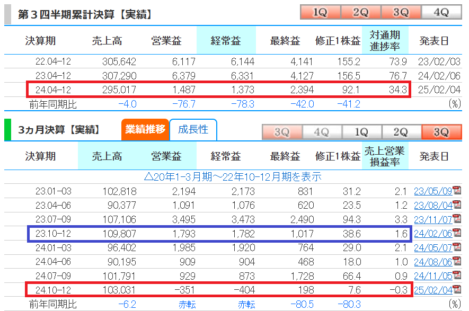Click margin value -0.3
Viewport: 469px width, 311px height.
pos(399,290)
